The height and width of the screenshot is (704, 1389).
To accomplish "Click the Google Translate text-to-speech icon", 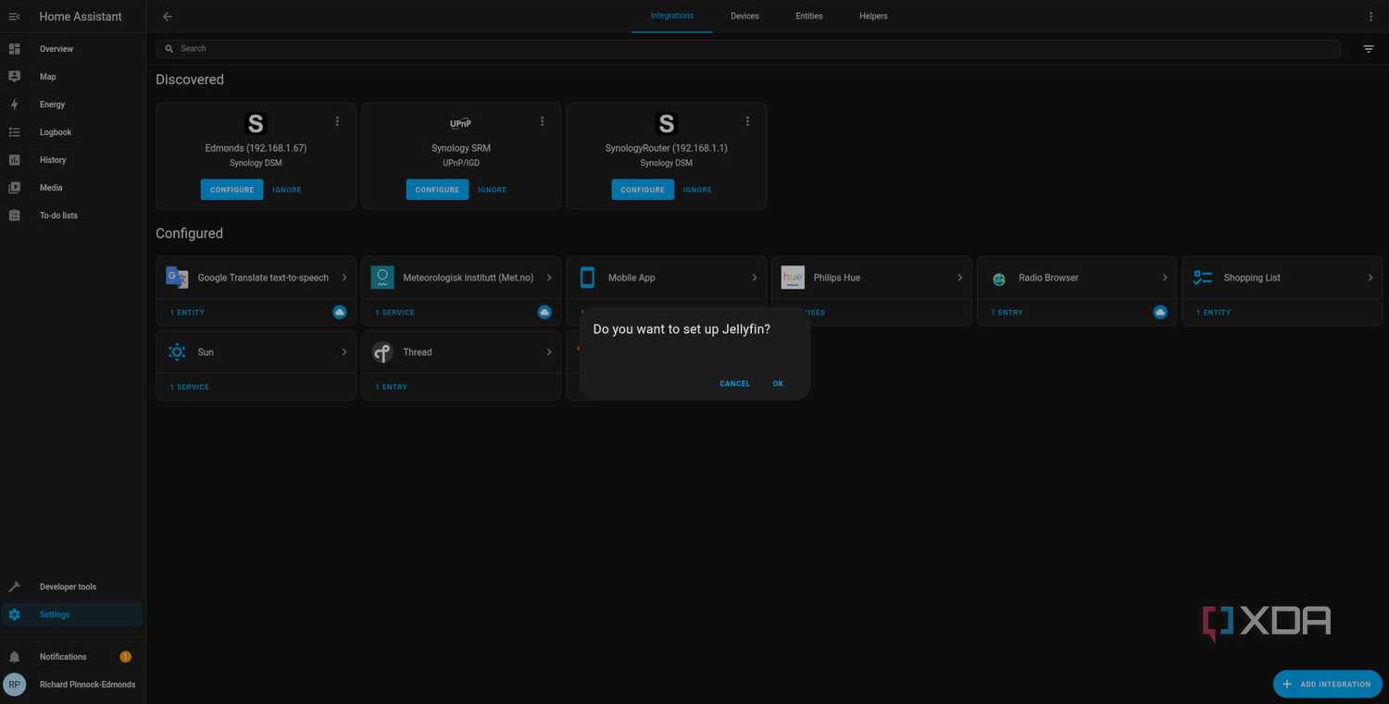I will pos(177,278).
